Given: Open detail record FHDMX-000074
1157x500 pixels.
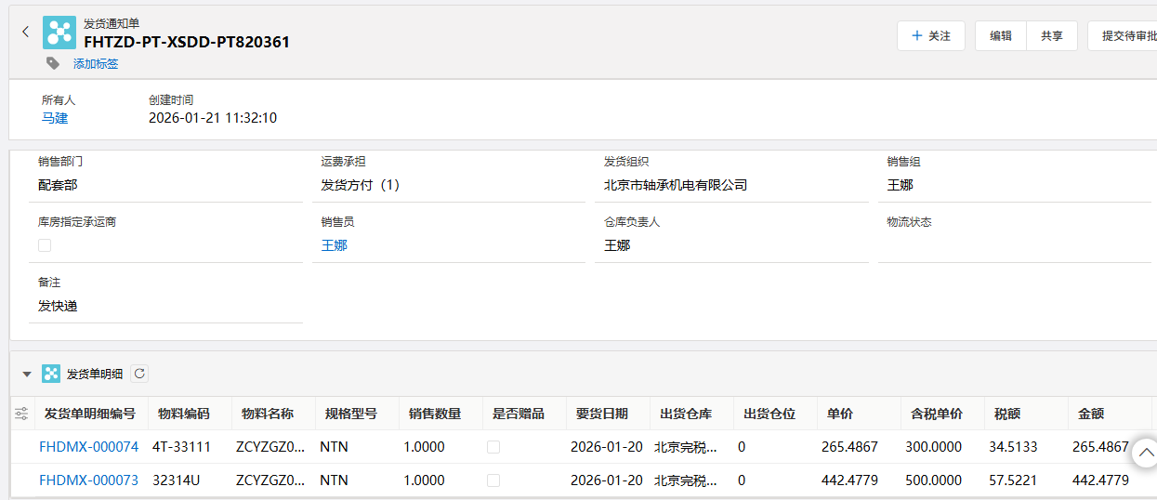Looking at the screenshot, I should pyautogui.click(x=88, y=447).
